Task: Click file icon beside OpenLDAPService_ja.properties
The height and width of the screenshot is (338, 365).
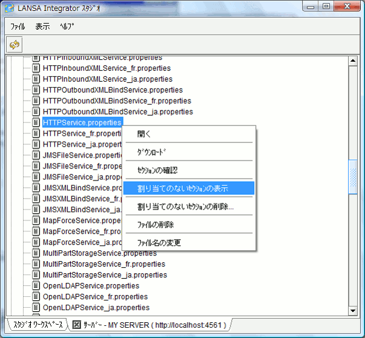Action: click(x=36, y=307)
